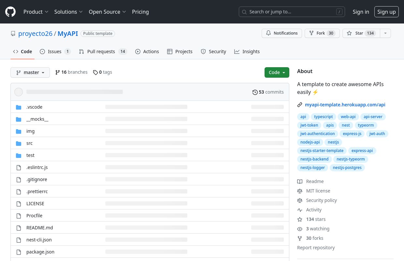This screenshot has height=261, width=404.
Task: Switch to the Issues tab
Action: tap(55, 52)
